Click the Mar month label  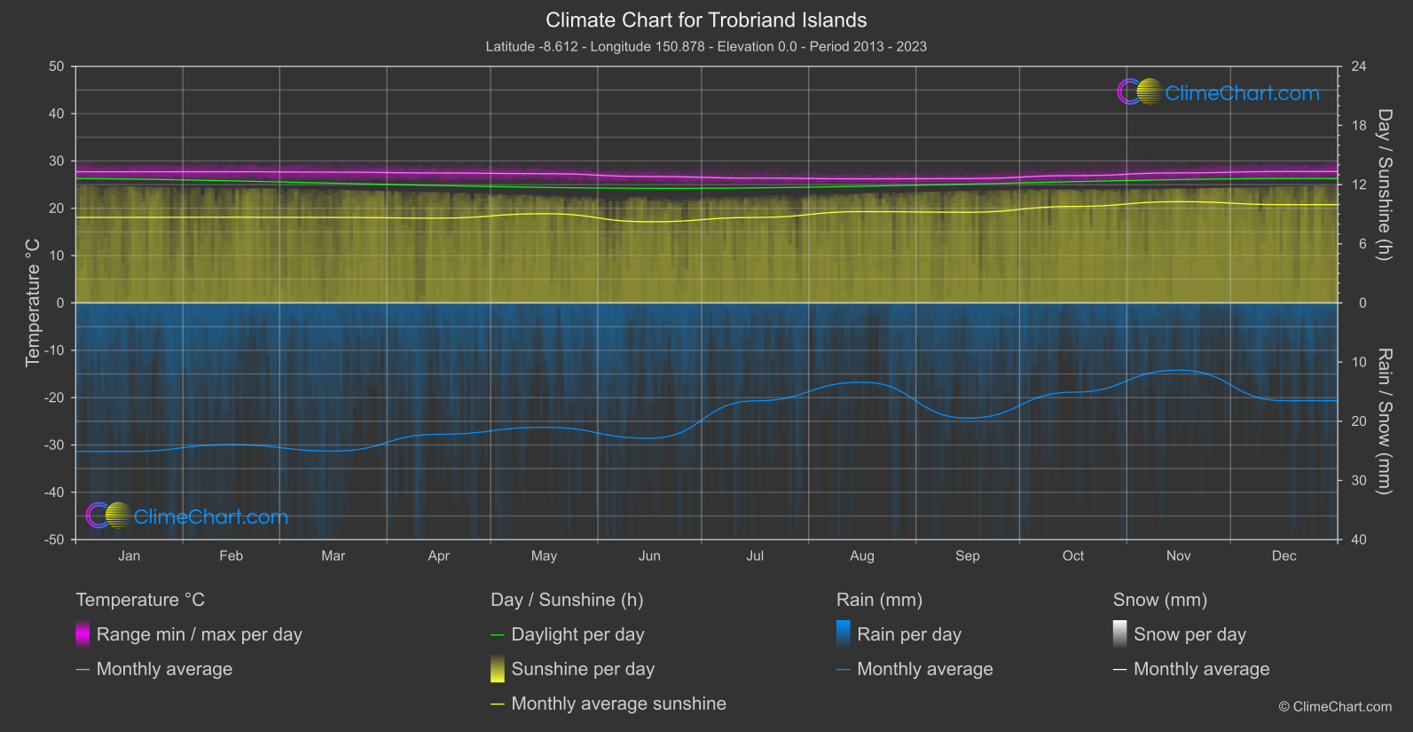click(334, 555)
